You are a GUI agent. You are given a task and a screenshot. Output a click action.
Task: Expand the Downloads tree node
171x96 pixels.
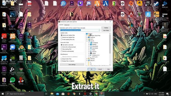click(89, 48)
